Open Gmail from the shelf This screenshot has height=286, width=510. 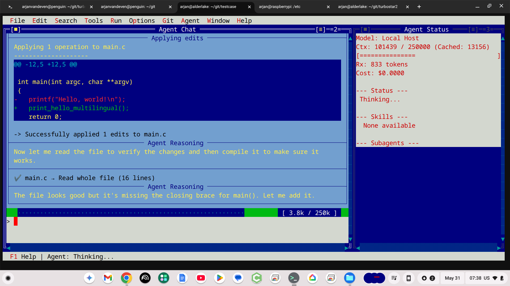[108, 278]
